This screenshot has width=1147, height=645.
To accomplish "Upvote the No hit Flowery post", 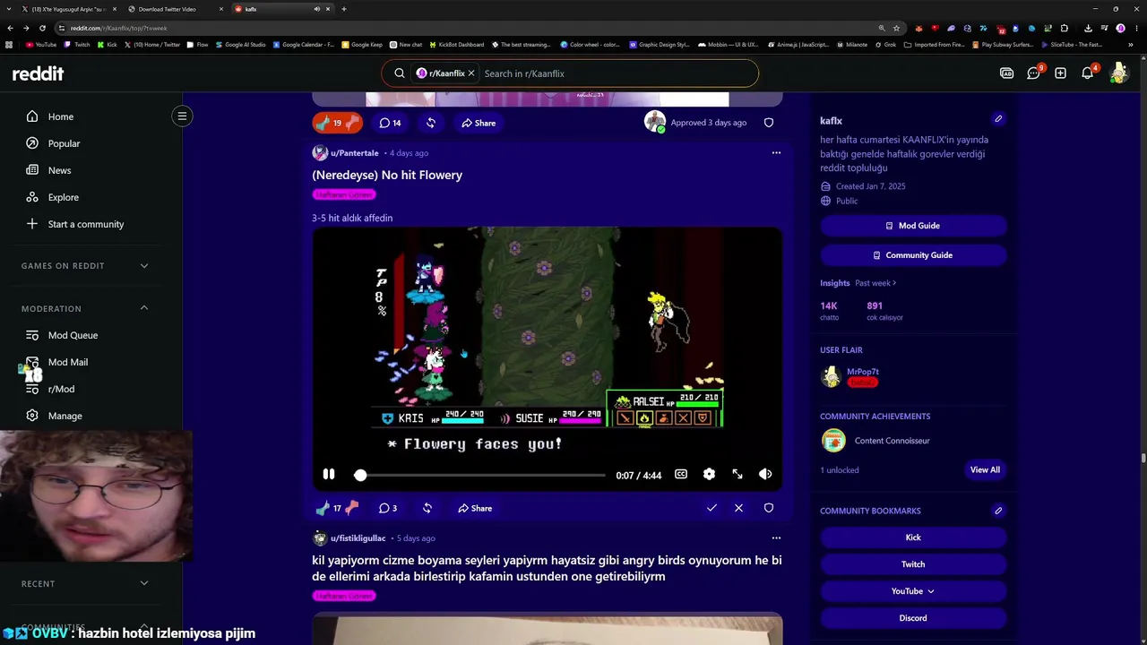I will [x=323, y=508].
